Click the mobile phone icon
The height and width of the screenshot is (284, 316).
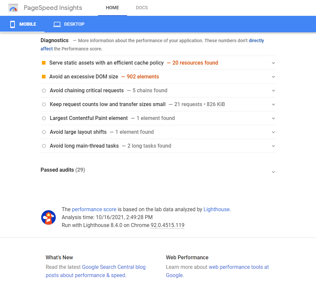click(x=13, y=24)
